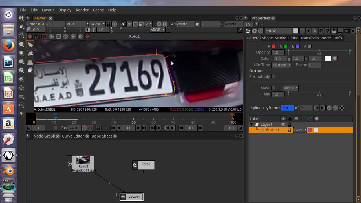The width and height of the screenshot is (361, 203).
Task: Open the color wheel dialog beside Color values
Action: [334, 59]
